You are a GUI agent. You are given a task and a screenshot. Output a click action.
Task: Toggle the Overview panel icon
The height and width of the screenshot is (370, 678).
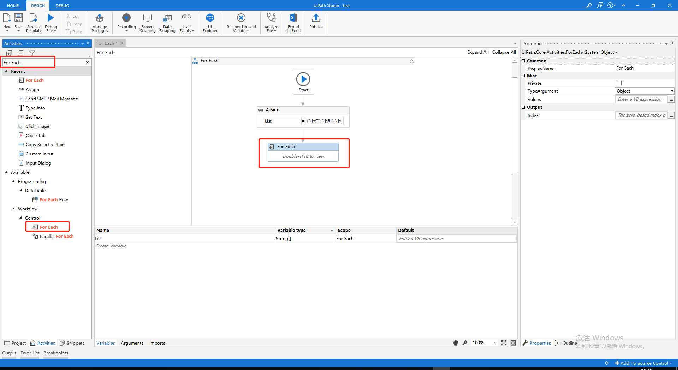coord(513,343)
